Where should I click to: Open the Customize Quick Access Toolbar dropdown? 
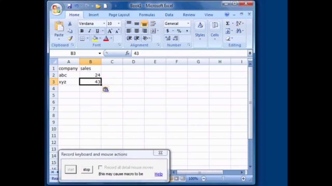(x=116, y=6)
